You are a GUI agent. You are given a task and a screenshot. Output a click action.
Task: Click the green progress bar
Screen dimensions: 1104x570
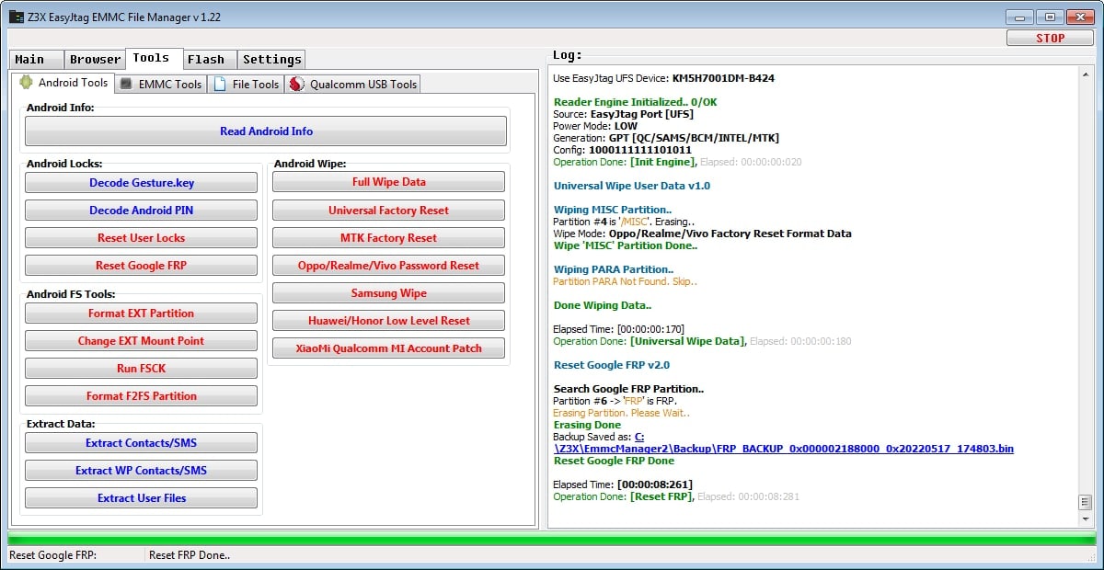[x=550, y=539]
